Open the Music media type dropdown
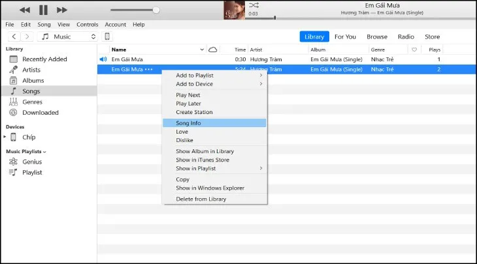 pyautogui.click(x=69, y=37)
